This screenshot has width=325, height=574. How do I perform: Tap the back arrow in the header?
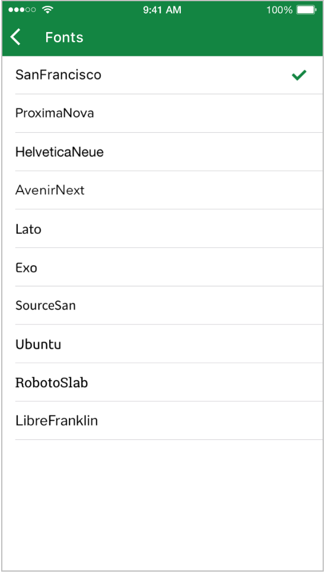point(15,37)
